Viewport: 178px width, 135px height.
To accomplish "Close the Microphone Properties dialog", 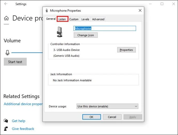I will pos(140,11).
